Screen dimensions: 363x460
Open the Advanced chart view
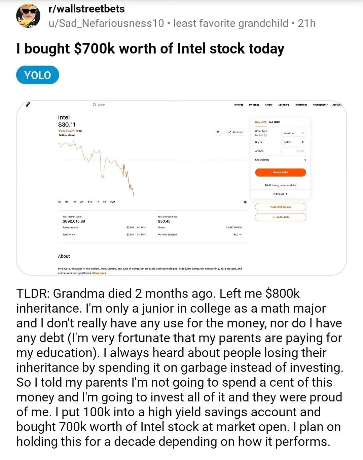pyautogui.click(x=236, y=132)
